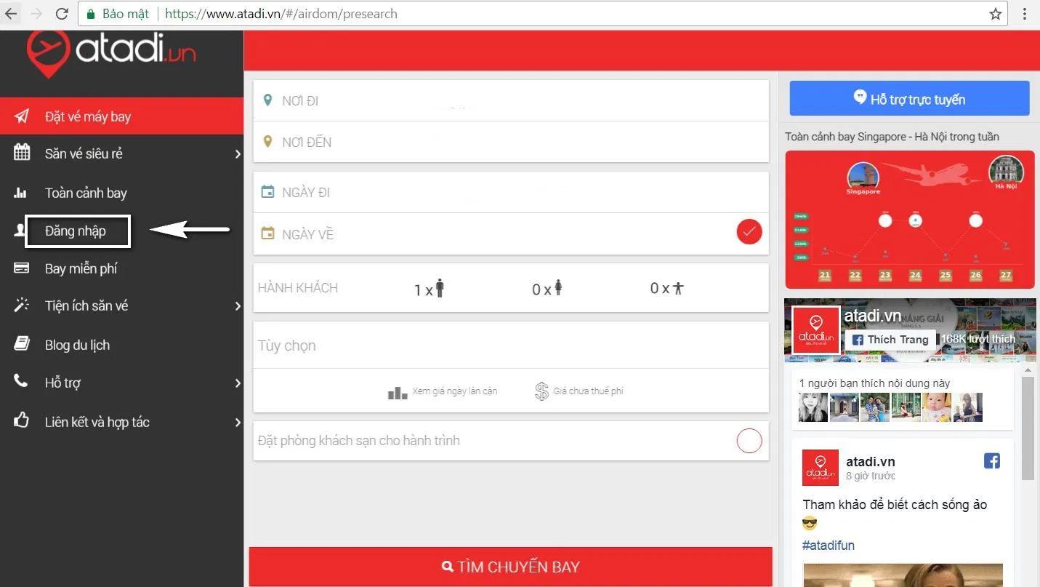Screen dimensions: 1040x587
Task: Expand the 'Săn vé siêu rẻ' submenu arrow
Action: click(237, 154)
